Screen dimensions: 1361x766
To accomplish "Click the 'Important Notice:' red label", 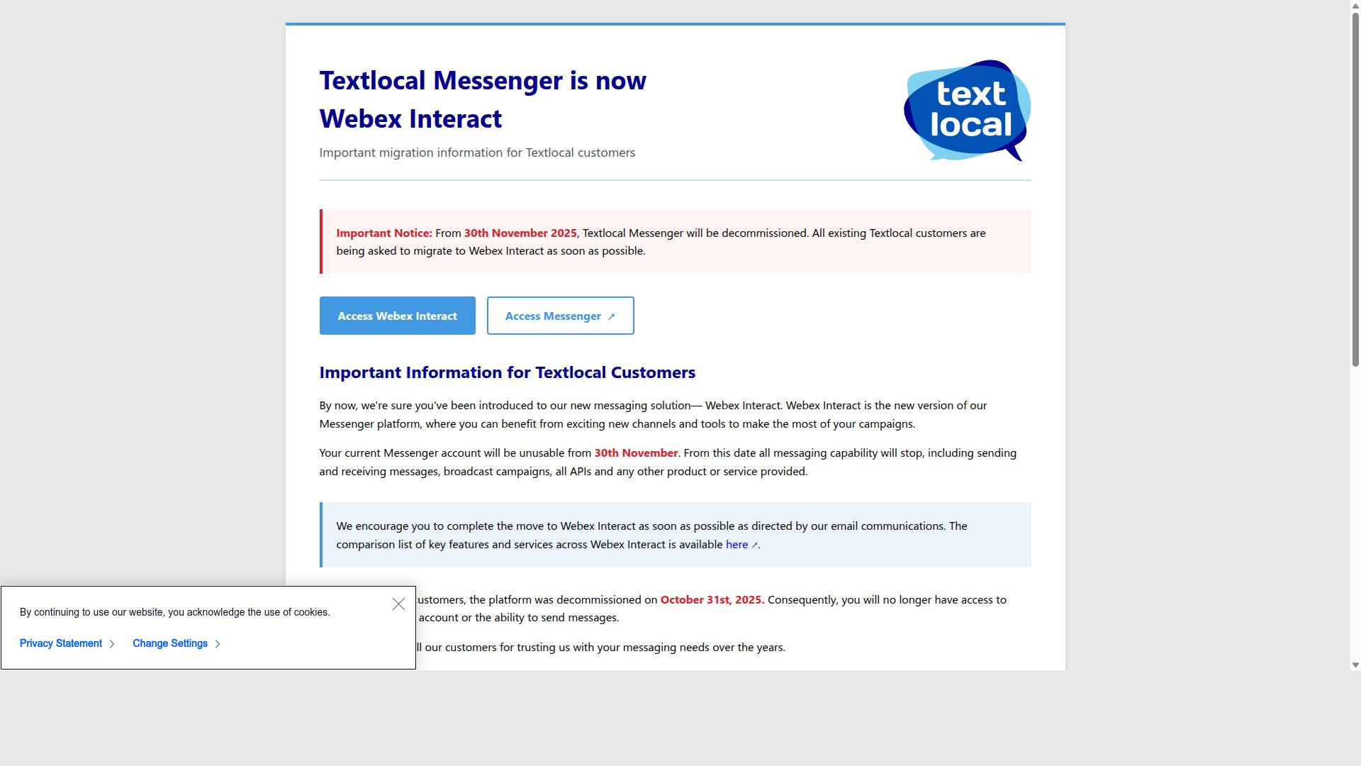I will click(384, 233).
